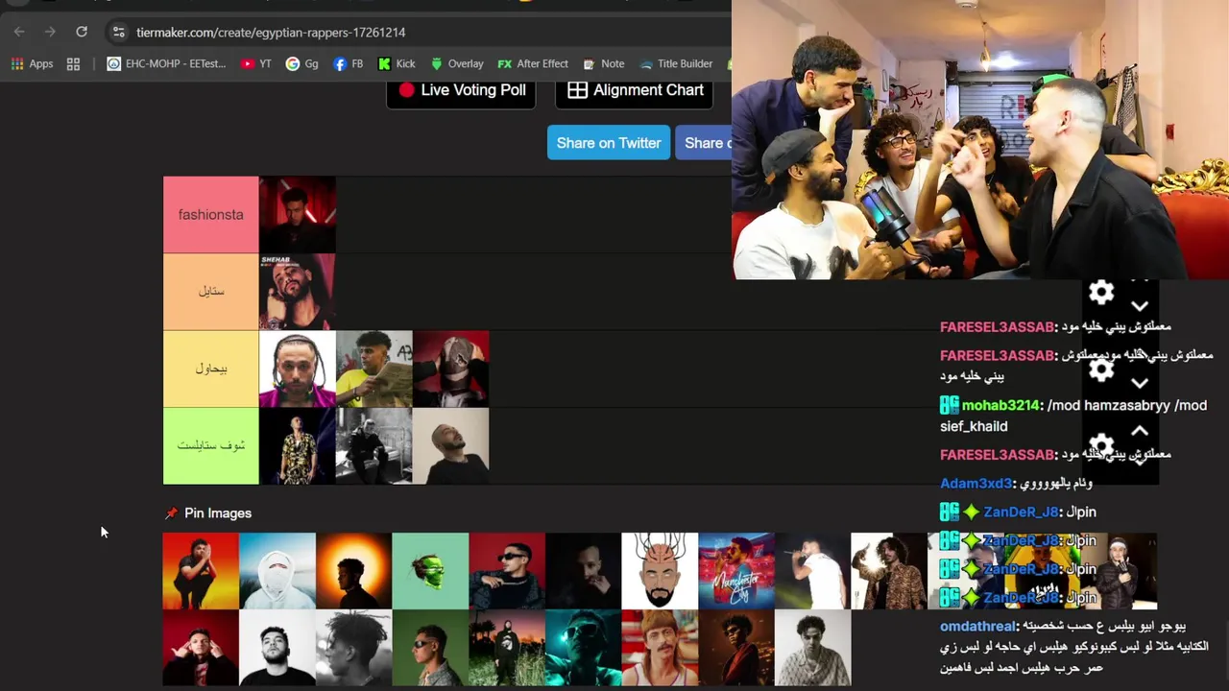
Task: Click chat username Adam3xd3
Action: [x=976, y=483]
